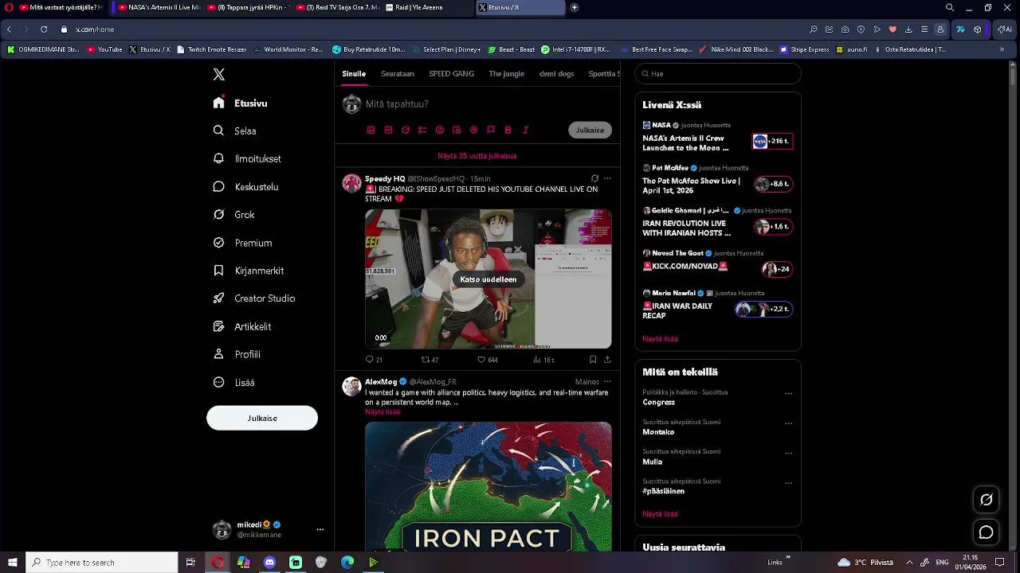Schedule the post from the composer
The height and width of the screenshot is (573, 1020).
(457, 130)
